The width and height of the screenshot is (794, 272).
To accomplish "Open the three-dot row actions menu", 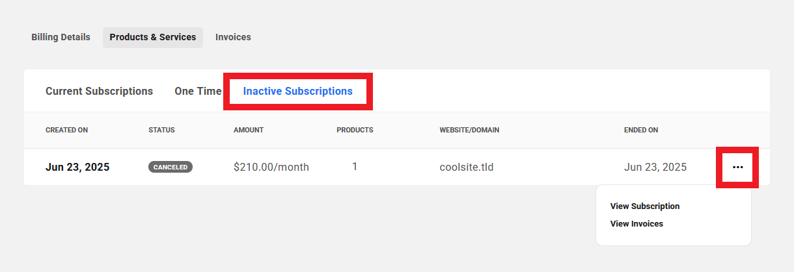I will pos(737,167).
